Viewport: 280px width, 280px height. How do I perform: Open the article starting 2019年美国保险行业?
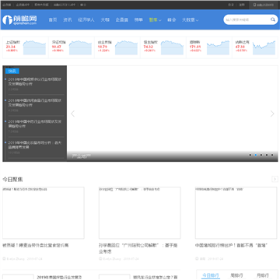(x=59, y=277)
